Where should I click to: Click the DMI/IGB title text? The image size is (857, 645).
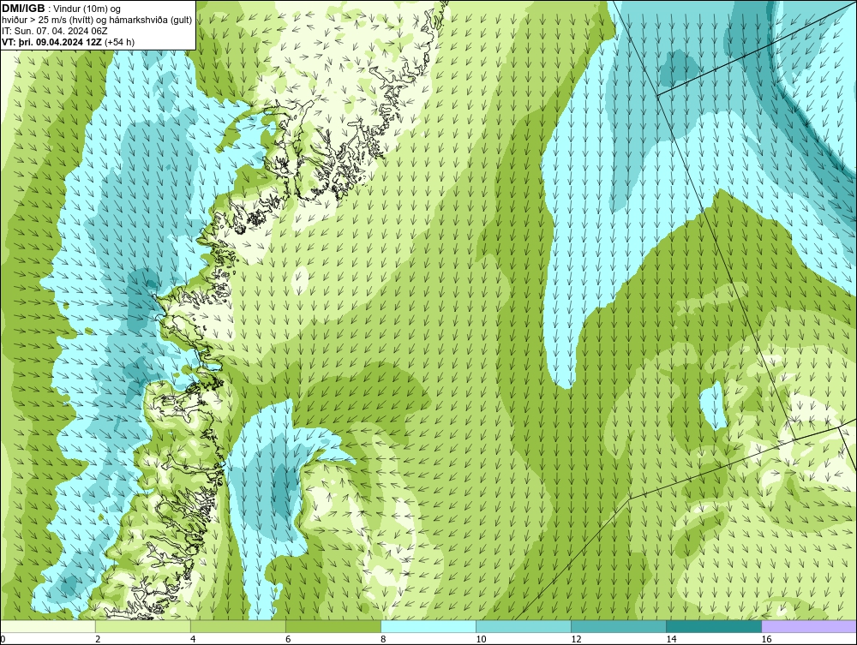pos(23,9)
